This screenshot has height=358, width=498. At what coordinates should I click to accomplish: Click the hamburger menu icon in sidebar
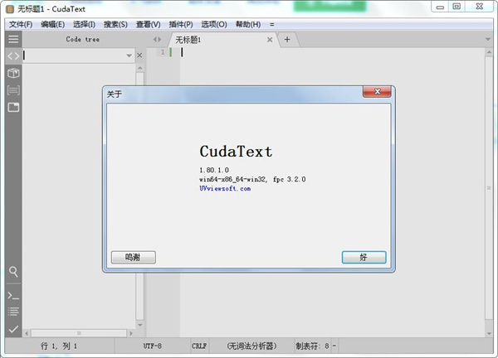(x=13, y=39)
